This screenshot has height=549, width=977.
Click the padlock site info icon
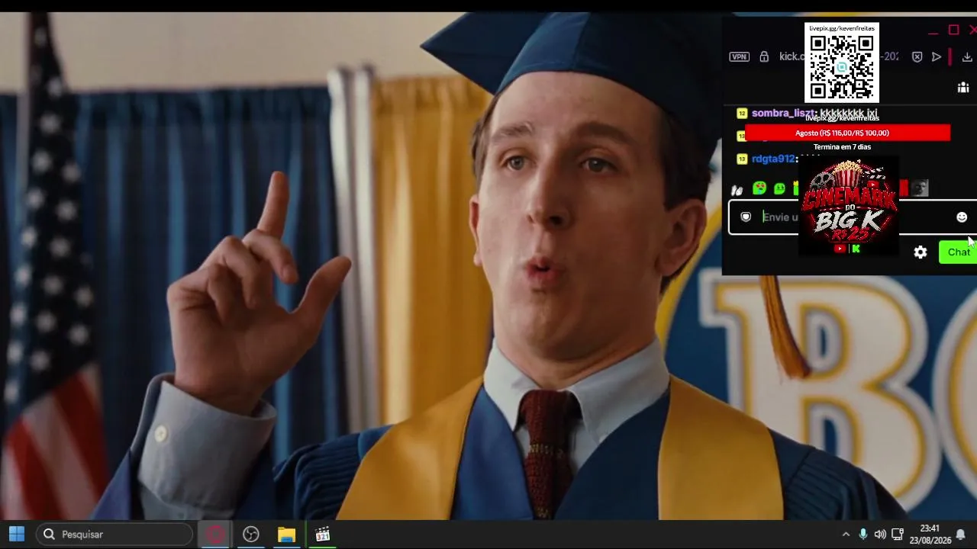coord(764,56)
